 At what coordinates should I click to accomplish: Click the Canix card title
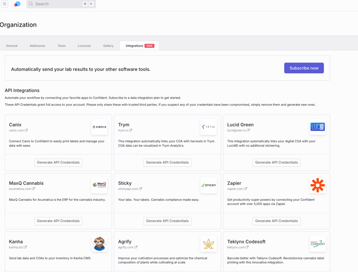15,125
